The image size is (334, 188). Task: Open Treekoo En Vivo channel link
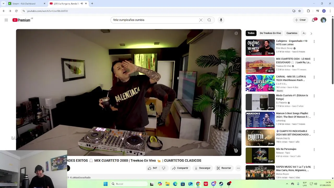pos(283,66)
